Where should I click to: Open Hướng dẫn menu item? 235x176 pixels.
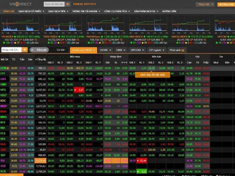point(169,11)
